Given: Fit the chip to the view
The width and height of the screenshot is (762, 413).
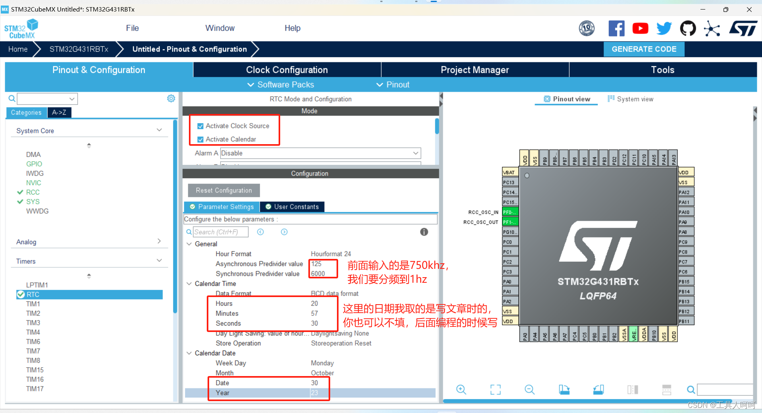Looking at the screenshot, I should pos(495,390).
